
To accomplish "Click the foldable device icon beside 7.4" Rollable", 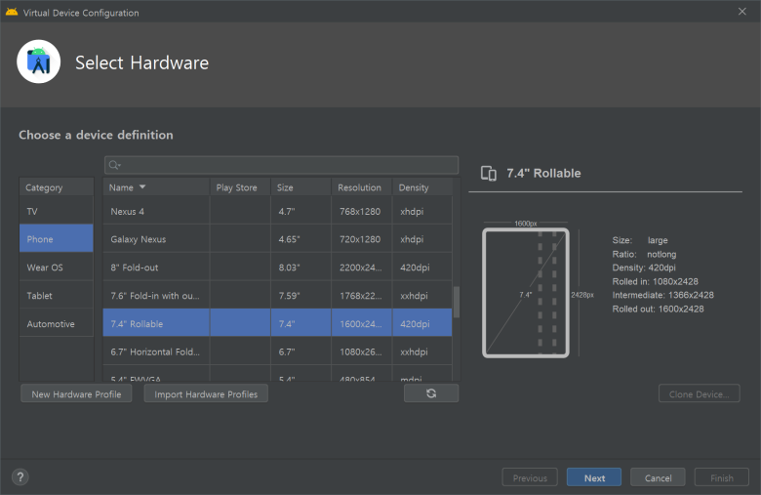I will click(488, 174).
